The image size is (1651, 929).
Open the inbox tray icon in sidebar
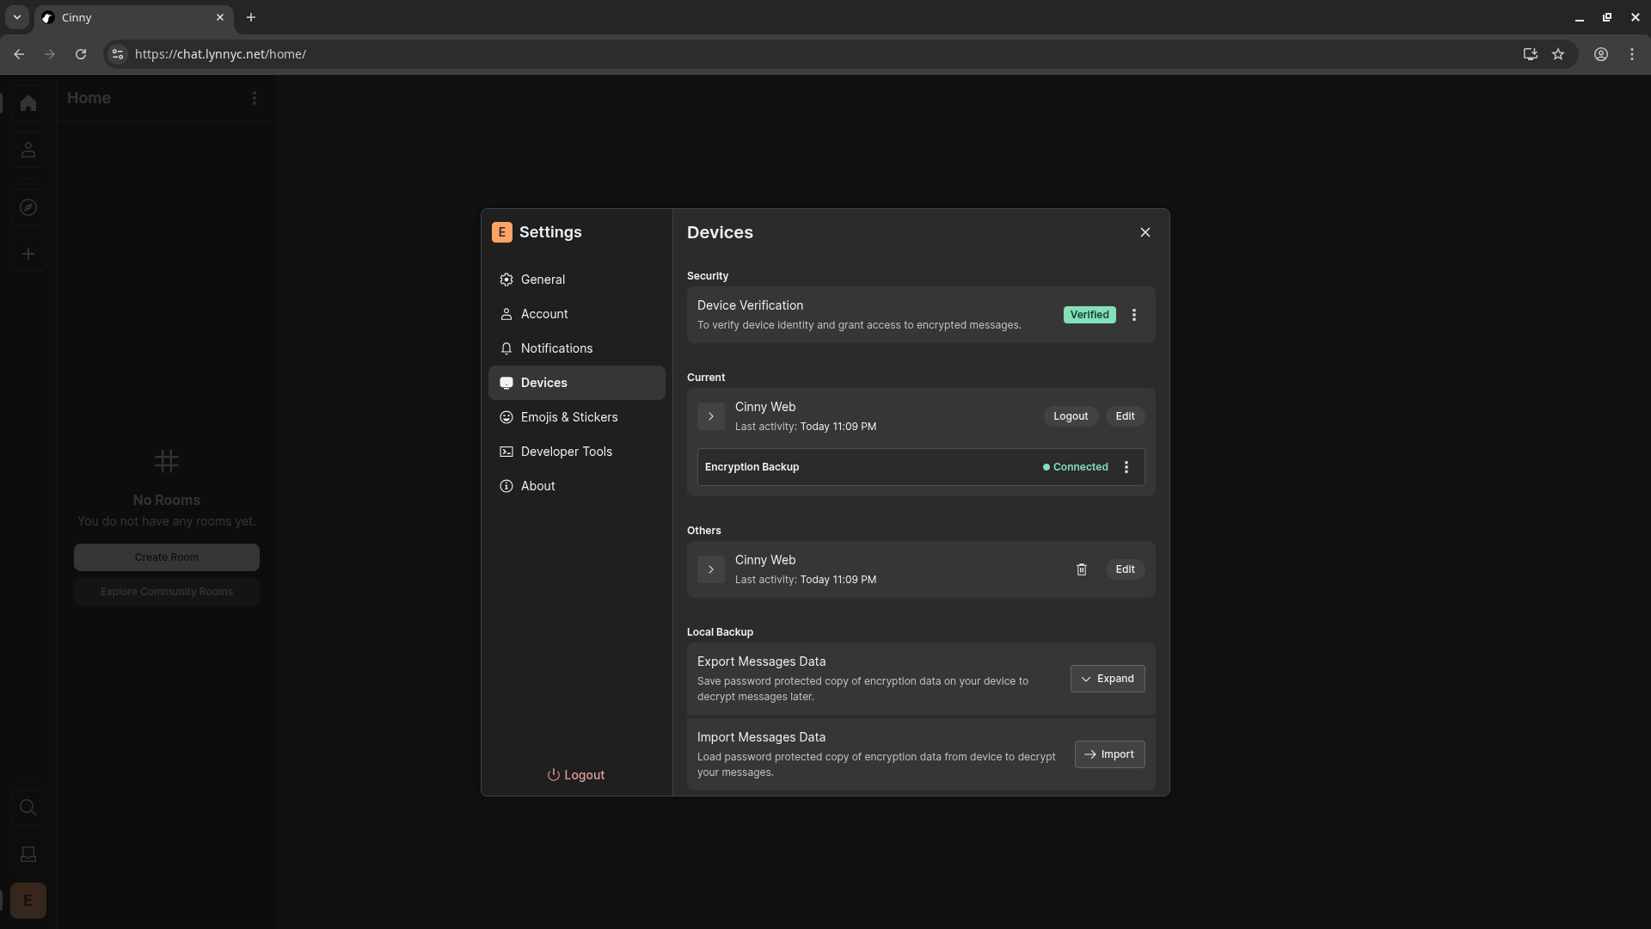(x=28, y=854)
